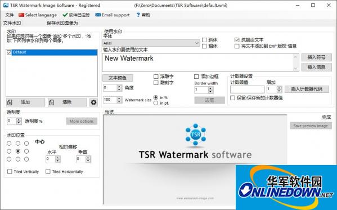The width and height of the screenshot is (337, 210).
Task: Open the 文件 menu
Action: tap(9, 15)
